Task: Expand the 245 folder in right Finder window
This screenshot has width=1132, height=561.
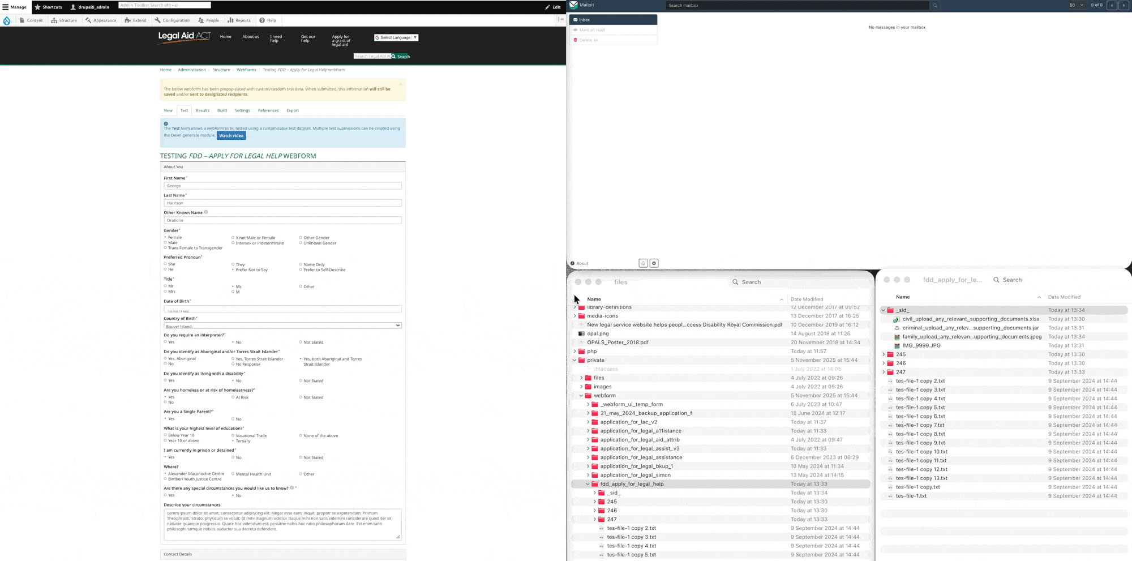Action: pos(884,354)
